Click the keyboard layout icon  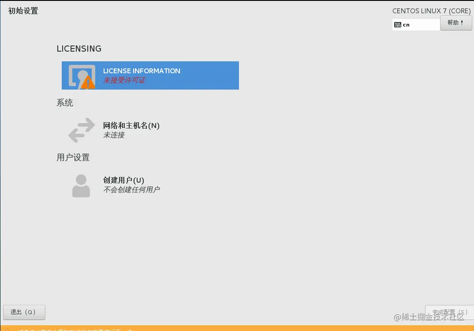[x=398, y=25]
